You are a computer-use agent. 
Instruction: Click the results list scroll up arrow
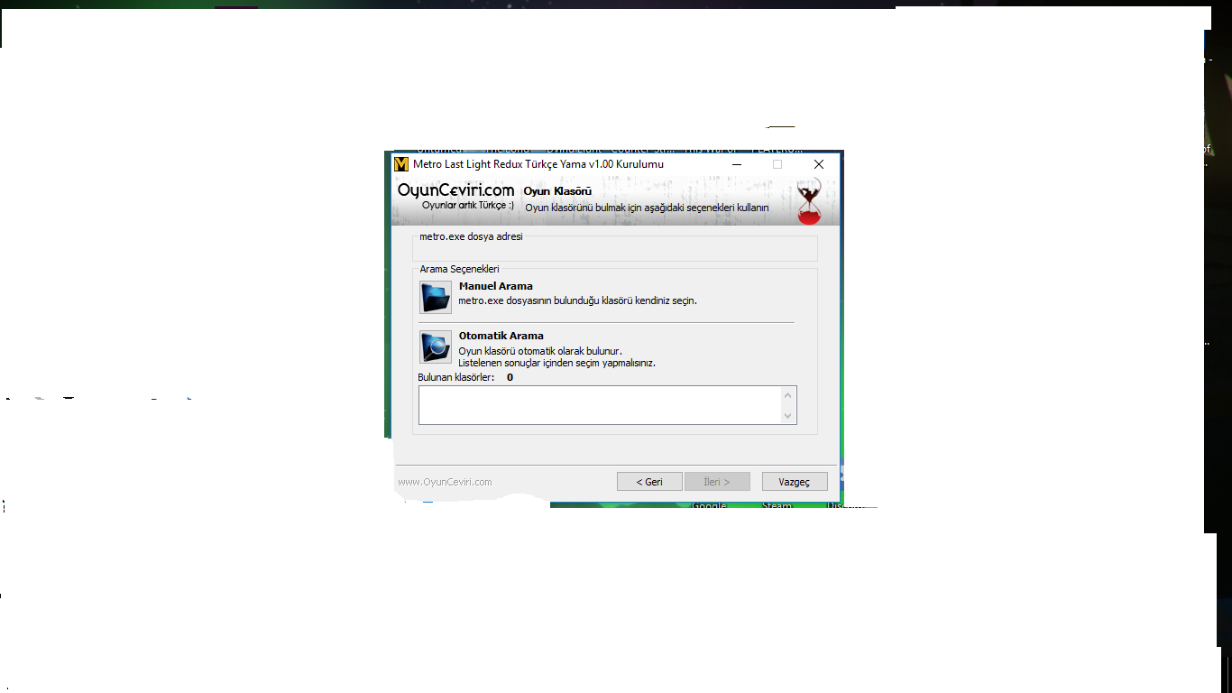pyautogui.click(x=788, y=395)
